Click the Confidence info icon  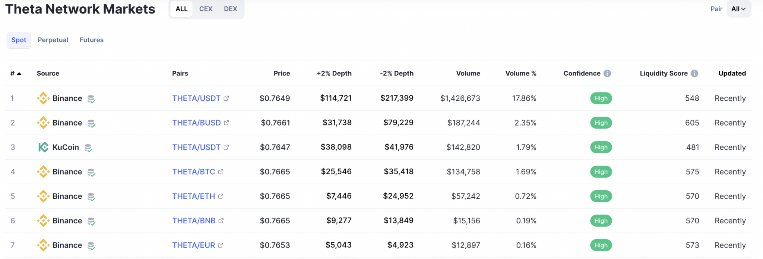tap(607, 74)
